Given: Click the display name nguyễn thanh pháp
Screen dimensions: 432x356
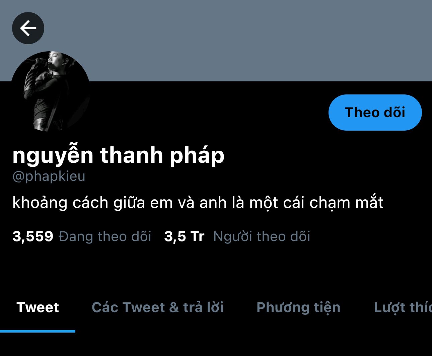Looking at the screenshot, I should pos(119,156).
